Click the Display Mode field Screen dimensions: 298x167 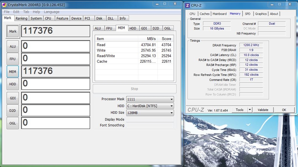tap(150, 119)
